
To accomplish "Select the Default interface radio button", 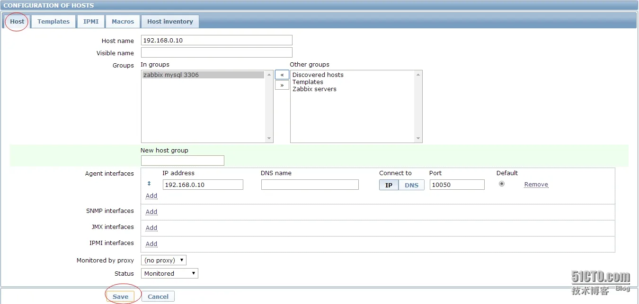I will click(x=502, y=184).
